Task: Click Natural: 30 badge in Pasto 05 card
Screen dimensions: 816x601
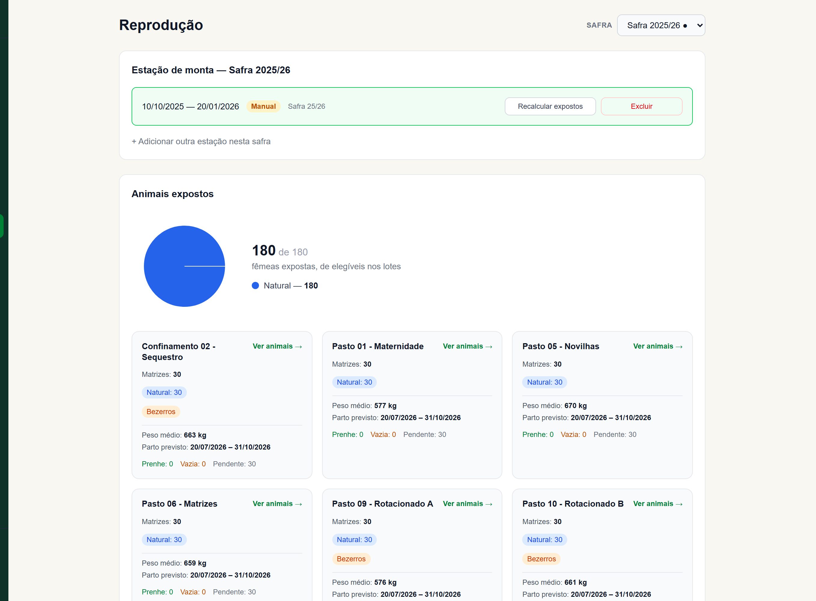Action: point(544,382)
